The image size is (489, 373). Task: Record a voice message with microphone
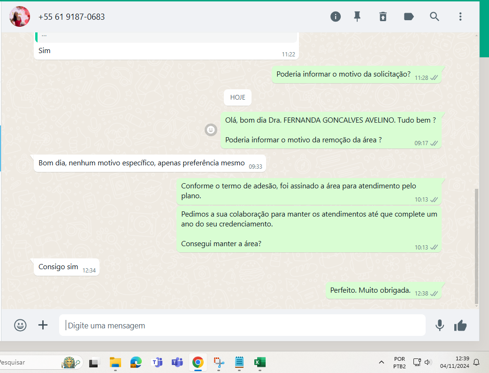[439, 325]
